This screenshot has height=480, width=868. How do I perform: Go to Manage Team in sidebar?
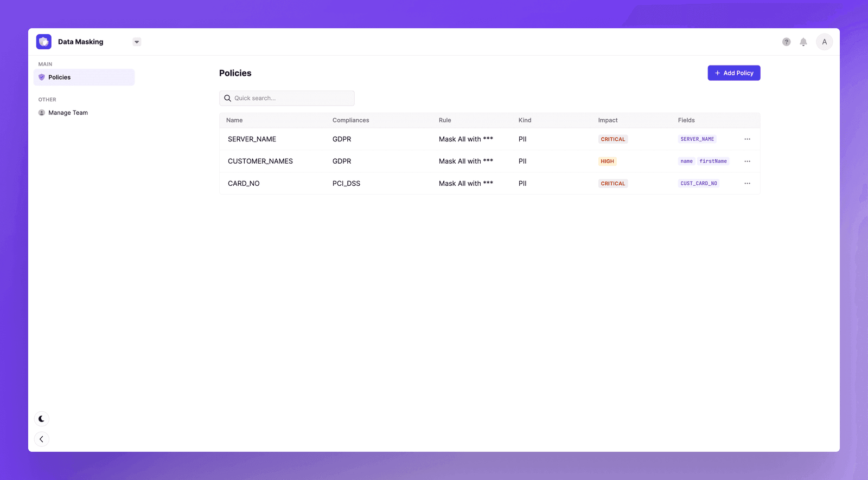coord(68,113)
